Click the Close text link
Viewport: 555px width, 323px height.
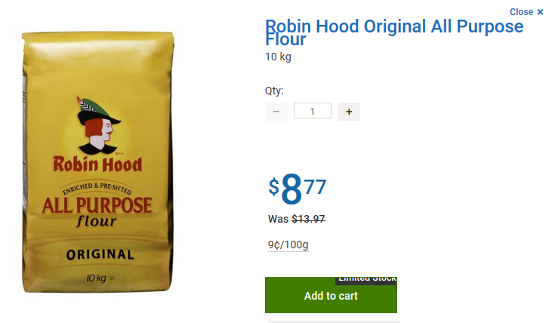521,12
